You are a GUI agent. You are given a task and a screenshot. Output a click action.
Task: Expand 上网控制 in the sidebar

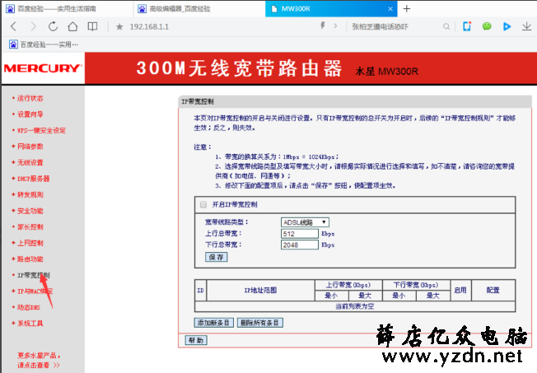click(x=30, y=243)
